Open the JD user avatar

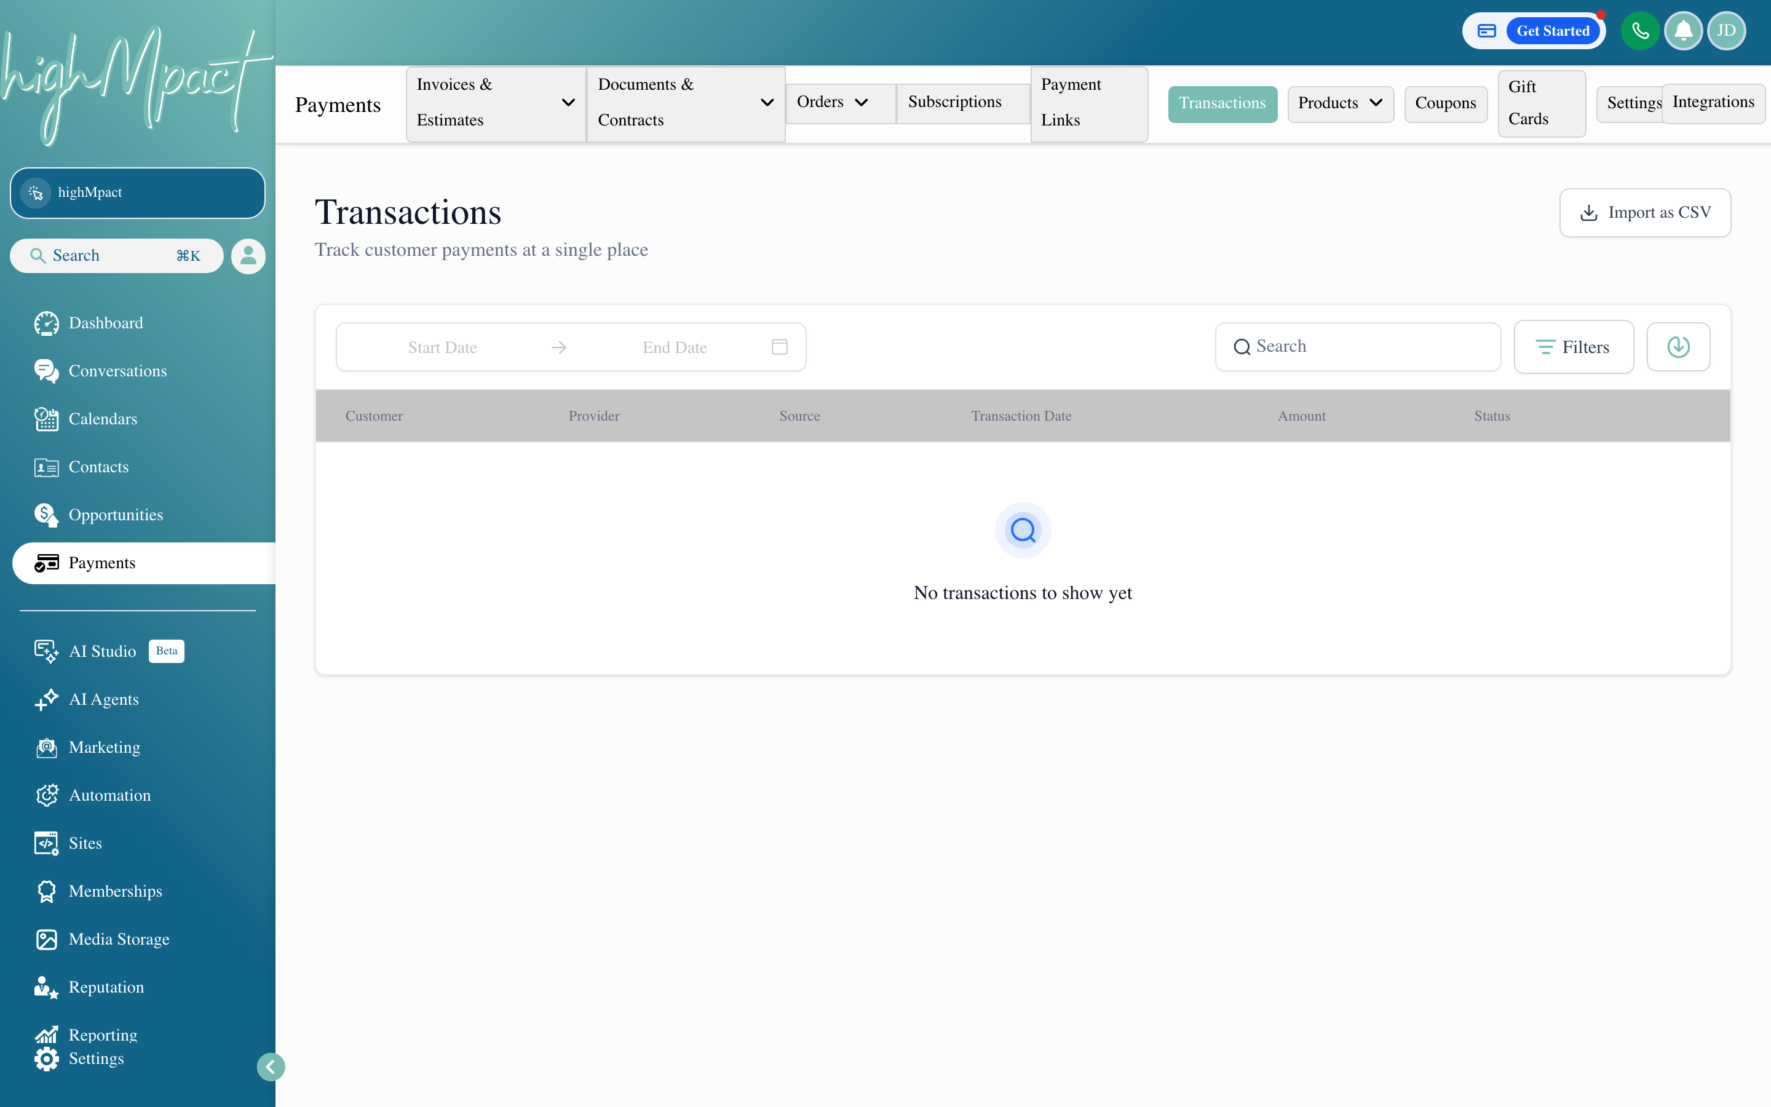click(1726, 31)
